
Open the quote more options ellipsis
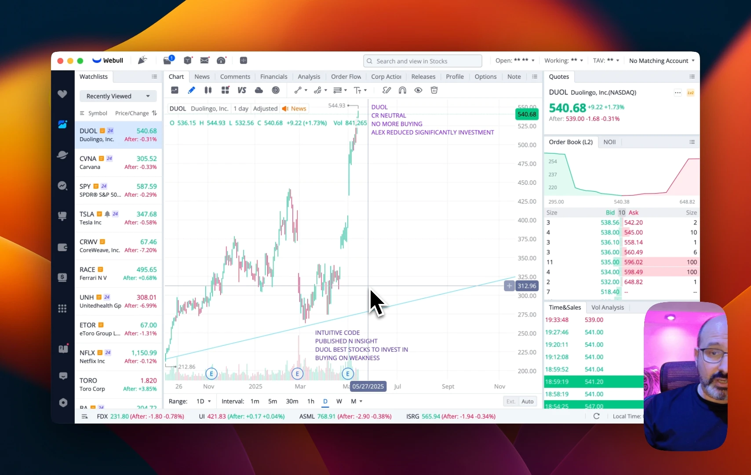[x=678, y=93]
